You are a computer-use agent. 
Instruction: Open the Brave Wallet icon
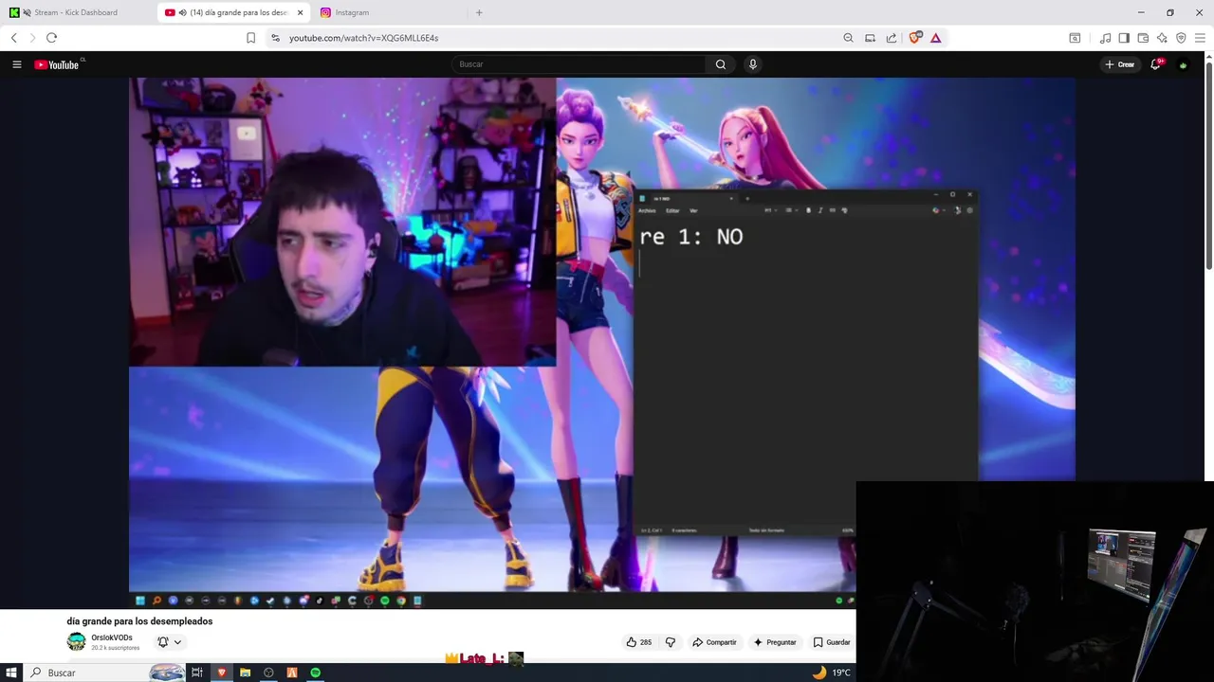pyautogui.click(x=1143, y=38)
